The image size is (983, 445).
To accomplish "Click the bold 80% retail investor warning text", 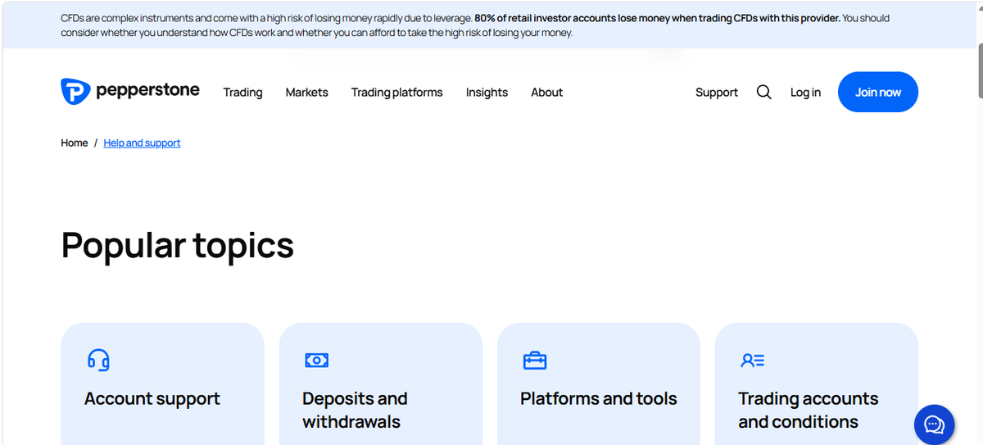I will point(658,18).
